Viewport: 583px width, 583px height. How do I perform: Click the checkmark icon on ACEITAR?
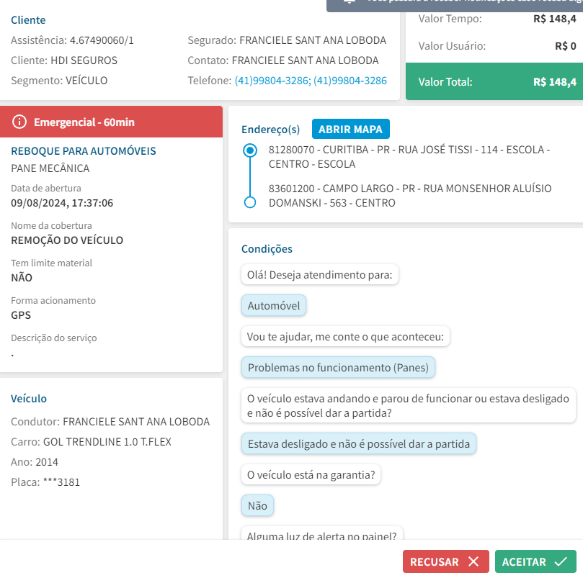(x=561, y=561)
